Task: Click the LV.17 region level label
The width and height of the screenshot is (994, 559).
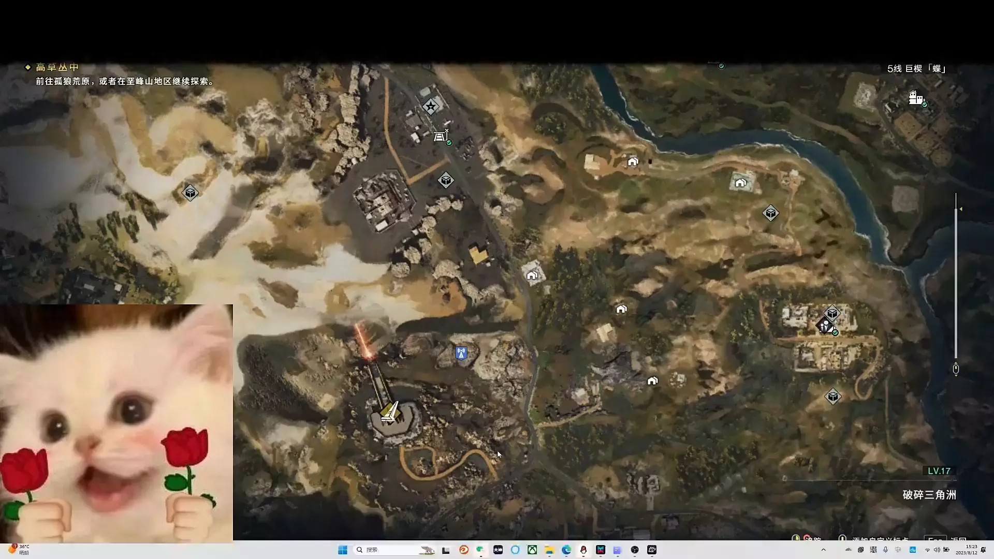Action: 939,471
